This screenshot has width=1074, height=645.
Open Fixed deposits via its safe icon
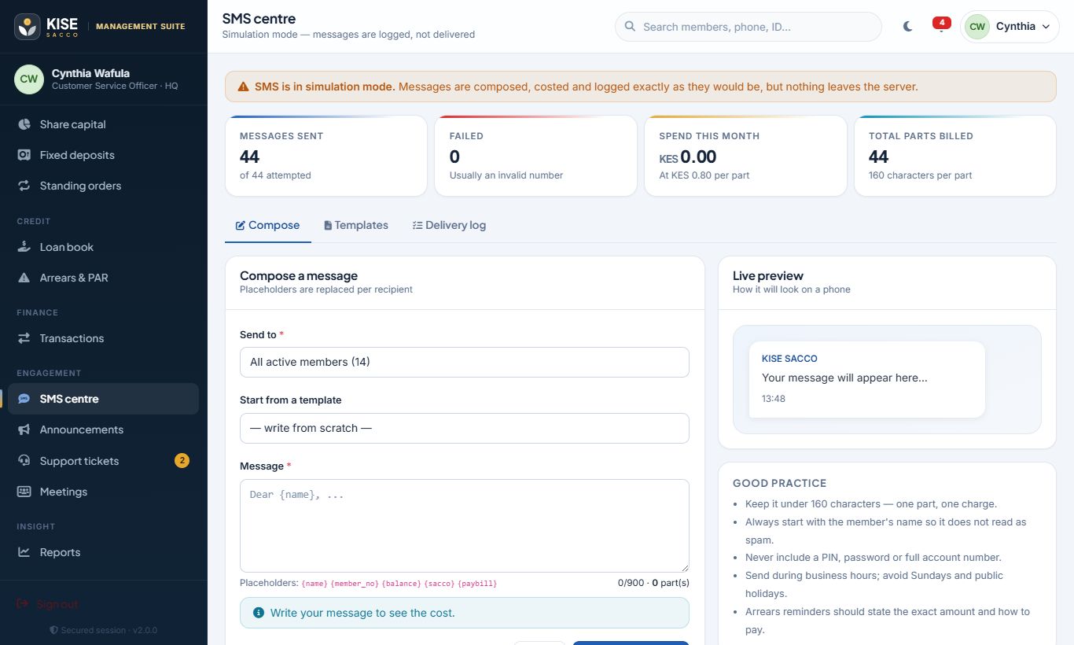pyautogui.click(x=24, y=155)
